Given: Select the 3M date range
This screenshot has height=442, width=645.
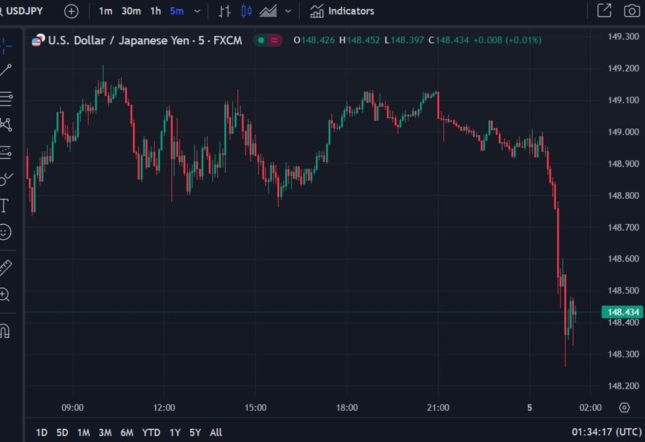Looking at the screenshot, I should [x=105, y=433].
